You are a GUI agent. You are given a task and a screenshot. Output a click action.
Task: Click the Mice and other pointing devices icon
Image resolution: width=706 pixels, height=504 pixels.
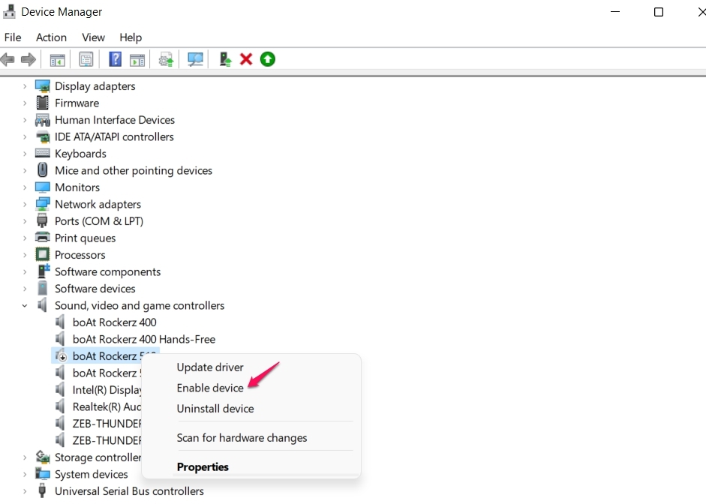tap(42, 170)
